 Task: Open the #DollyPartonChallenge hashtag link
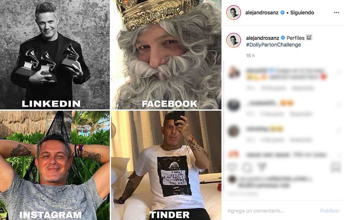pos(273,45)
